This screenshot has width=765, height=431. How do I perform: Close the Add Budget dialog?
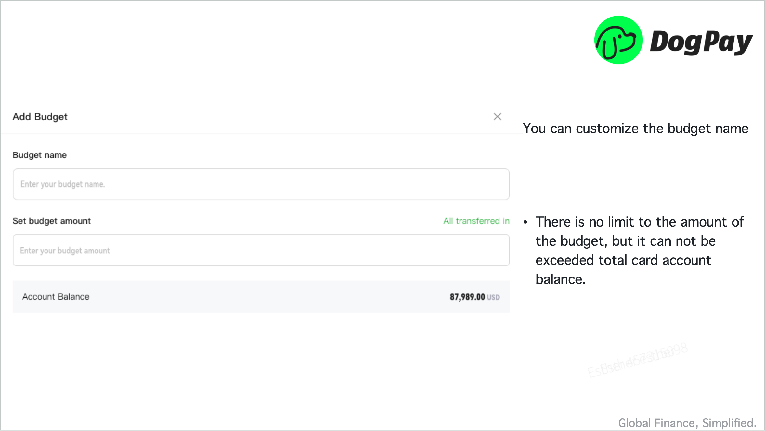[497, 117]
